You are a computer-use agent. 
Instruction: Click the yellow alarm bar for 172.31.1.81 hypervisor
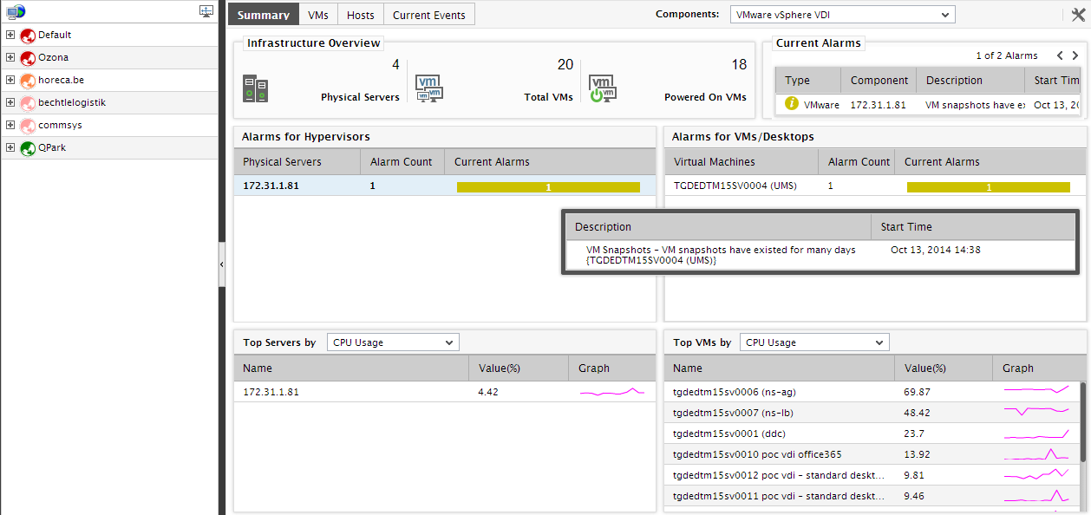coord(548,186)
